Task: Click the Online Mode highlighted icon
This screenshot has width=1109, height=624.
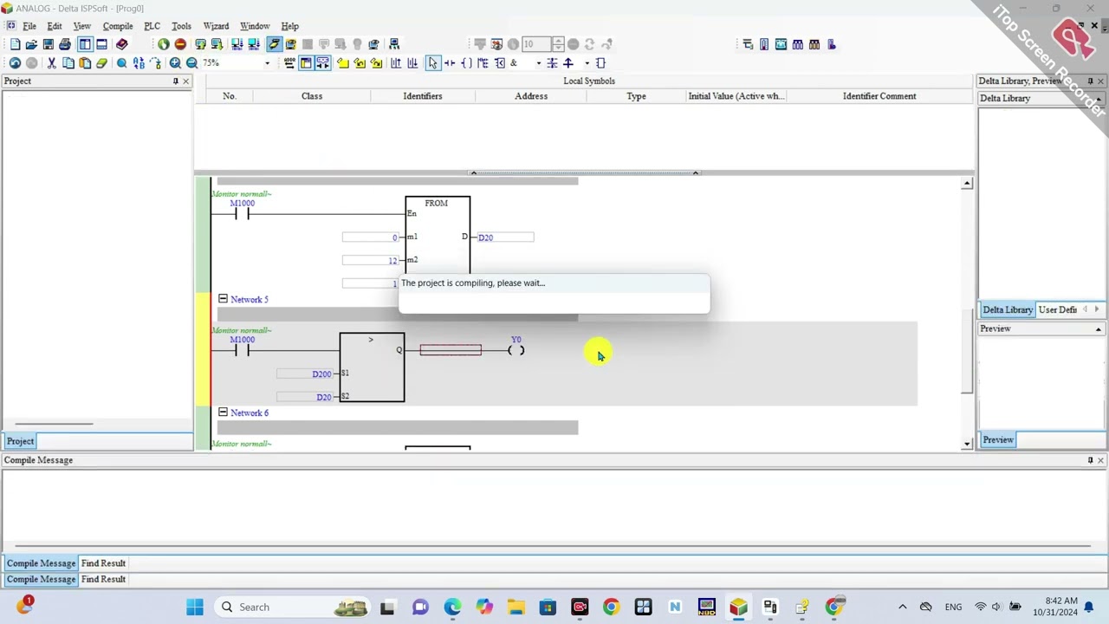Action: pos(274,44)
